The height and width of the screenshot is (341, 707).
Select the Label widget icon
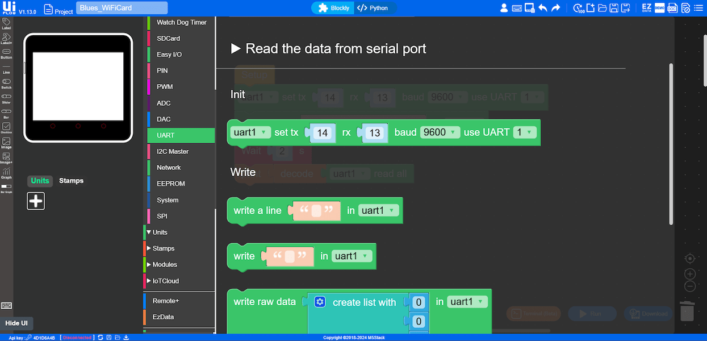pos(6,23)
